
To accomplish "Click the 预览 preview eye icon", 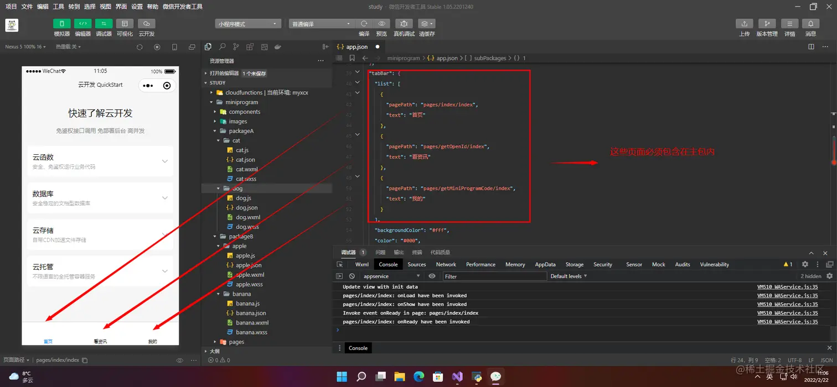I will [x=381, y=24].
